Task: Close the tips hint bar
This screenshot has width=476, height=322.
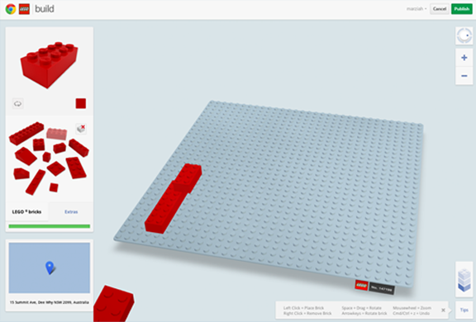Action: 443,310
